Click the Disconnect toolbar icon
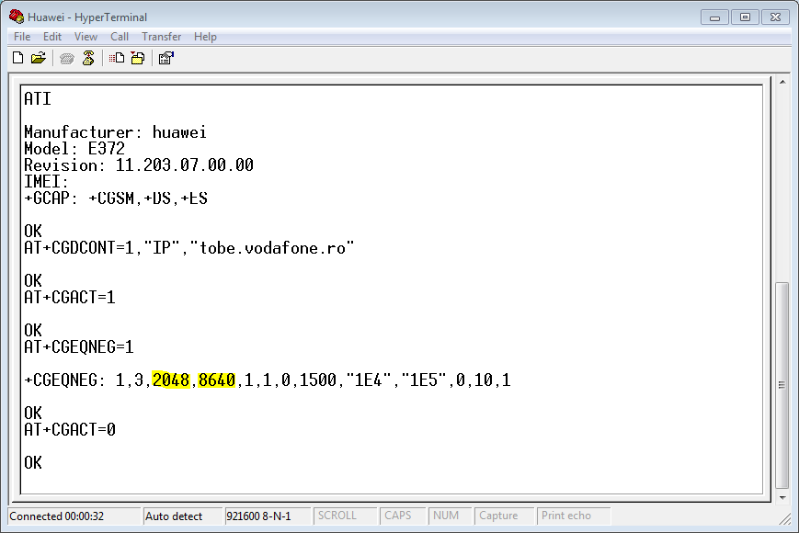Viewport: 799px width, 533px height. (88, 58)
